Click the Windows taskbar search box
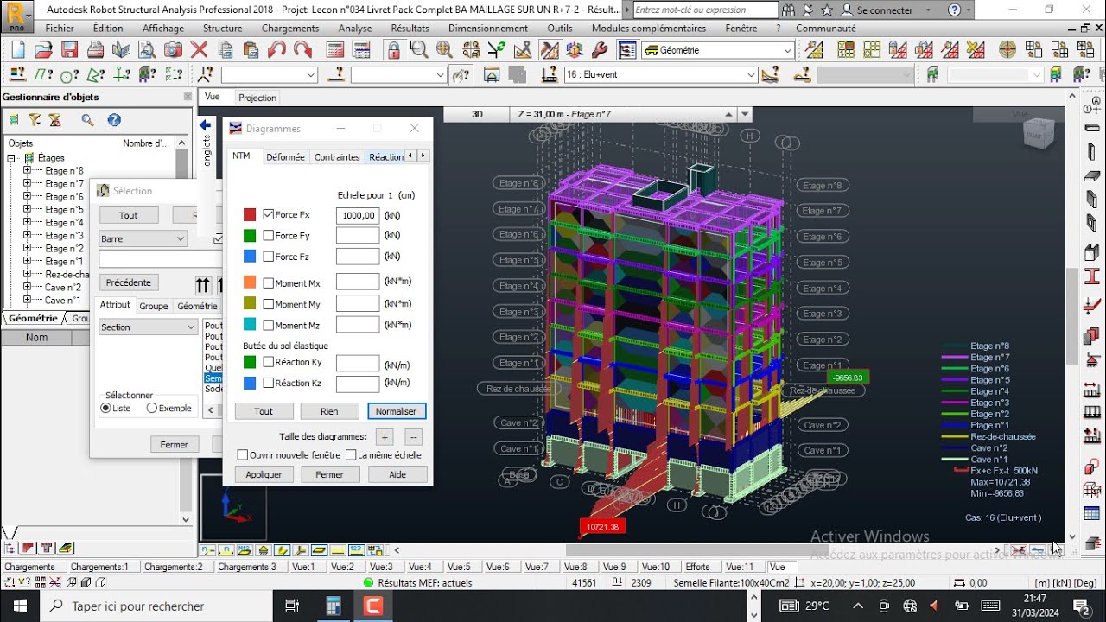 tap(156, 606)
